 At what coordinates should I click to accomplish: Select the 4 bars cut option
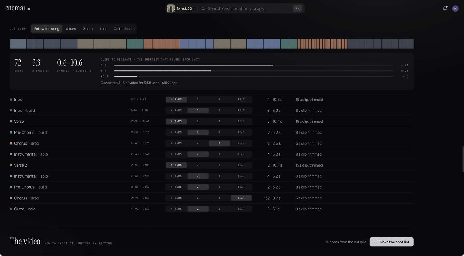[71, 29]
